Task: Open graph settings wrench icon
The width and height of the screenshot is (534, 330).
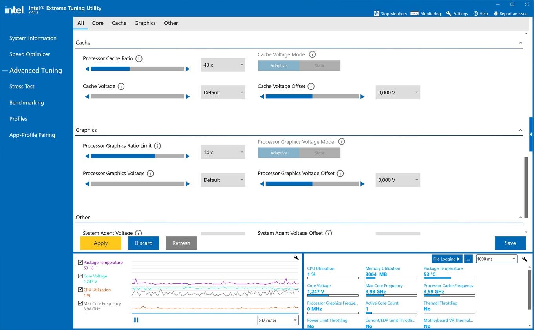Action: tap(296, 257)
